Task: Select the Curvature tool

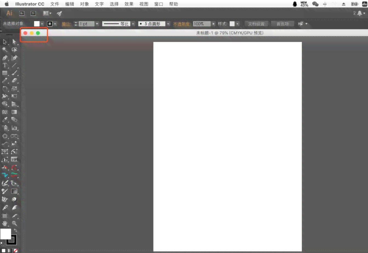Action: coord(14,58)
